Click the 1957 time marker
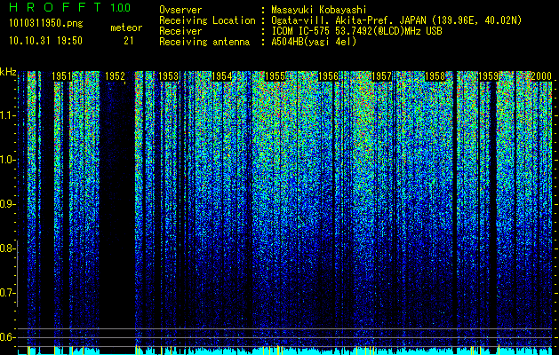 381,76
